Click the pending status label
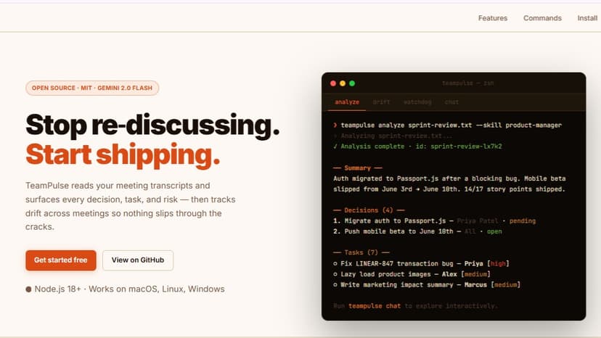This screenshot has height=338, width=601. coord(523,220)
